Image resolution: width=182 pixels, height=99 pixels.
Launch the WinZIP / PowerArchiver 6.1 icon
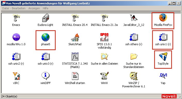(x=134, y=76)
